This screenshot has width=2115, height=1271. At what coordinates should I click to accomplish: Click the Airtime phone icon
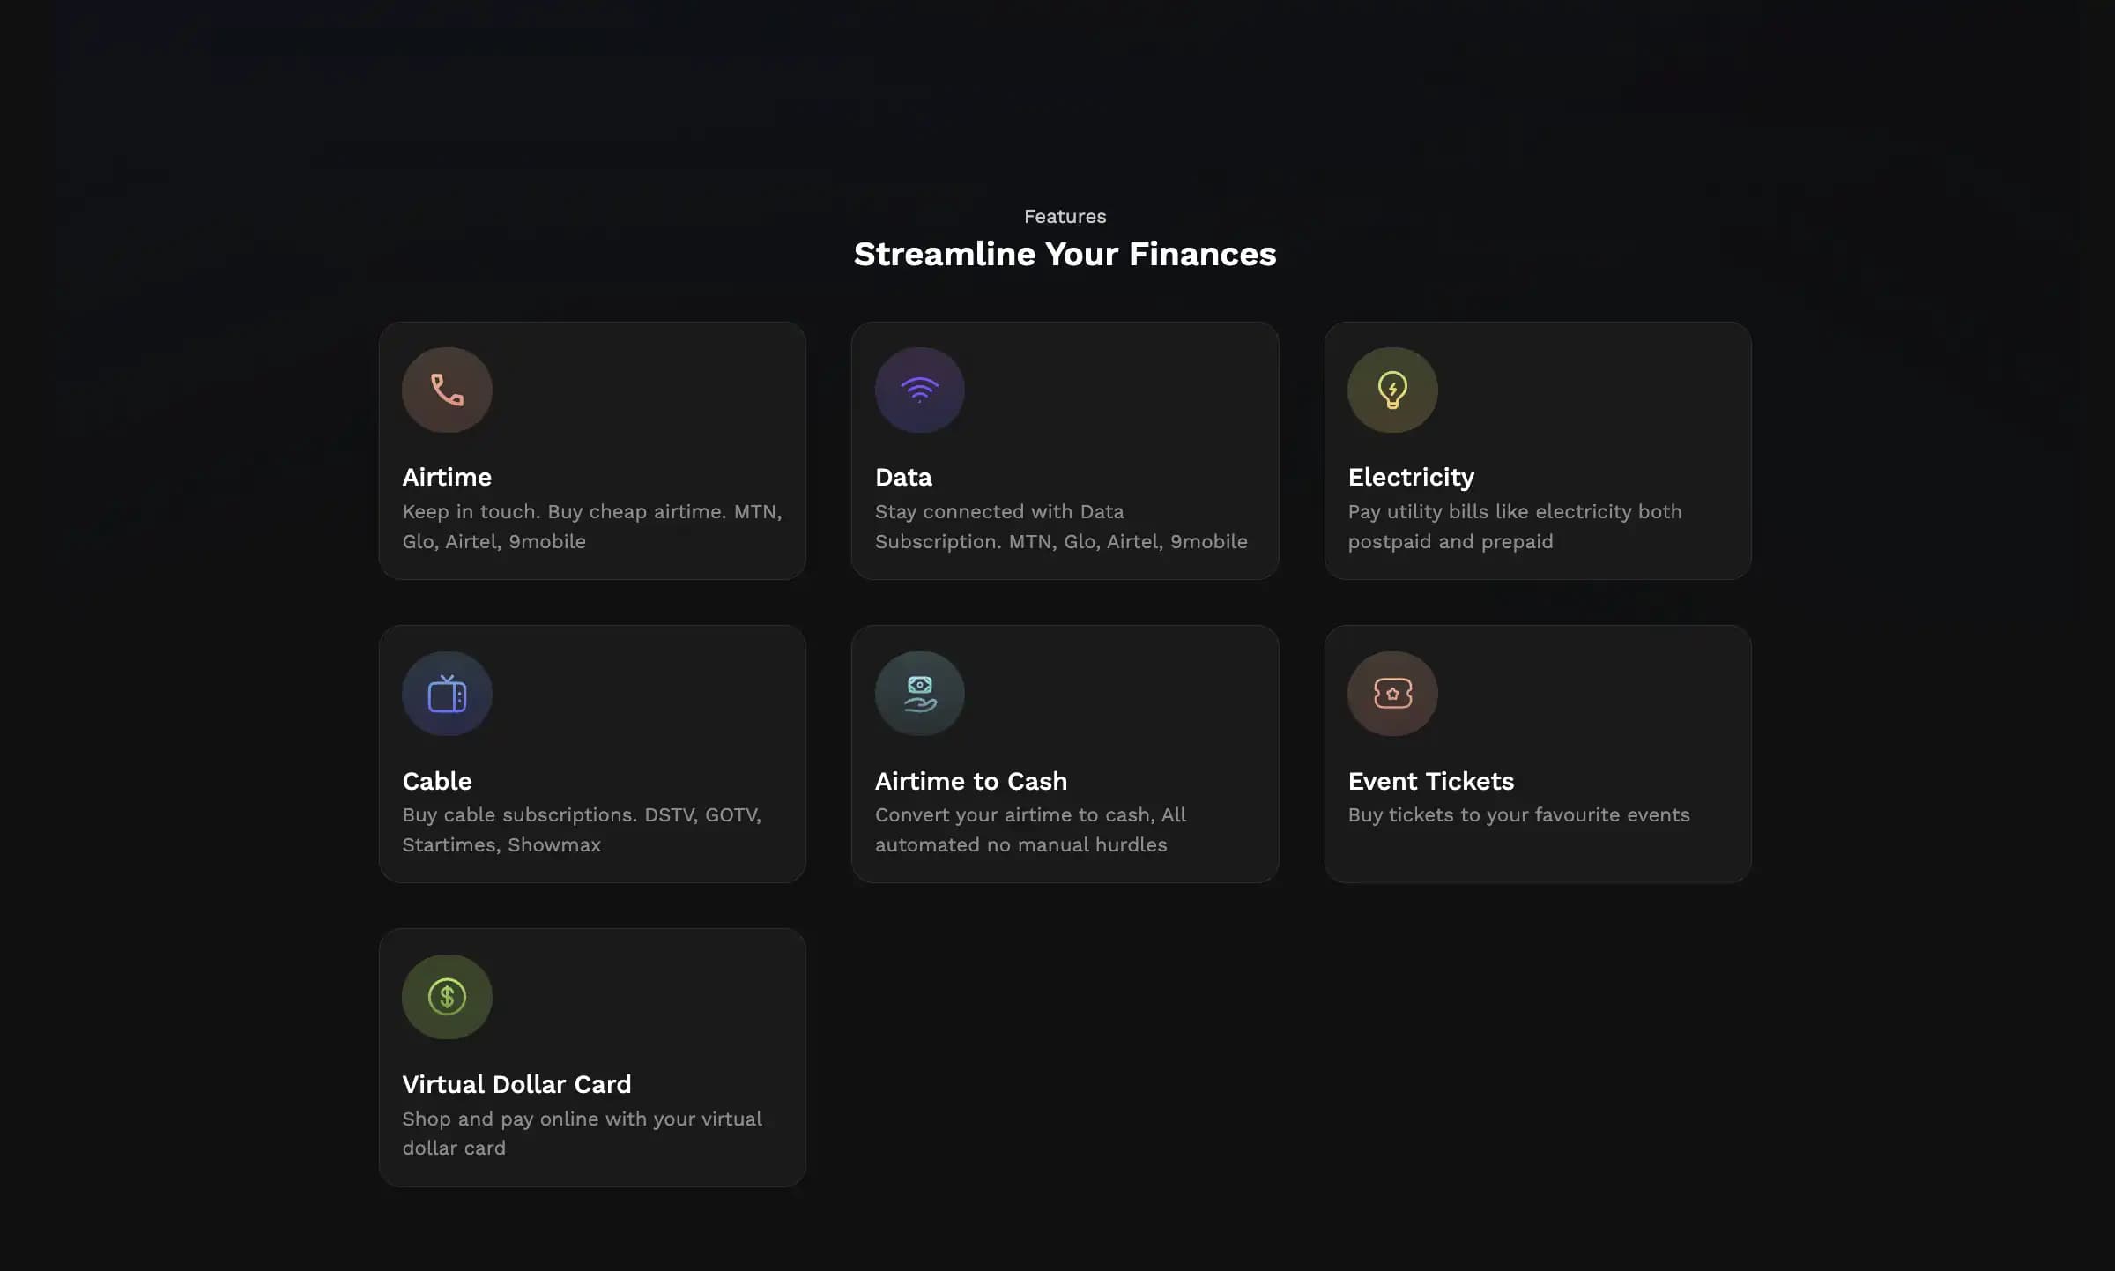447,390
